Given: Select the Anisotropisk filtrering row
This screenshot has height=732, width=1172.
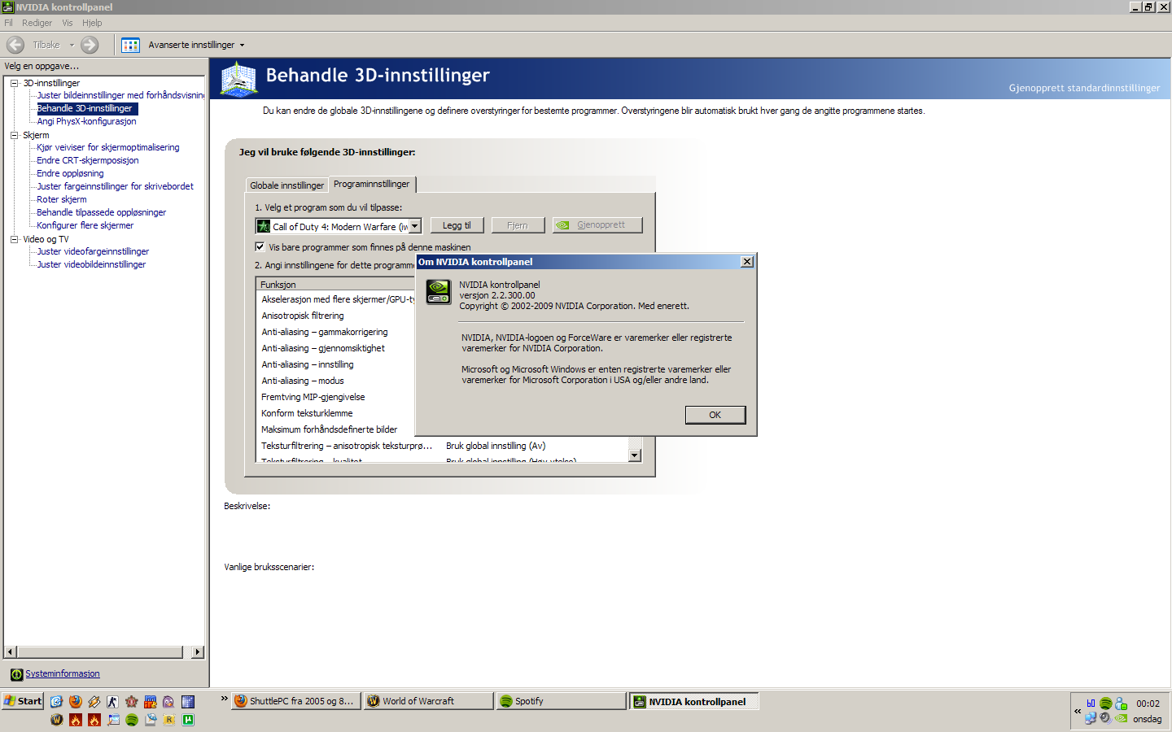Looking at the screenshot, I should pos(337,316).
